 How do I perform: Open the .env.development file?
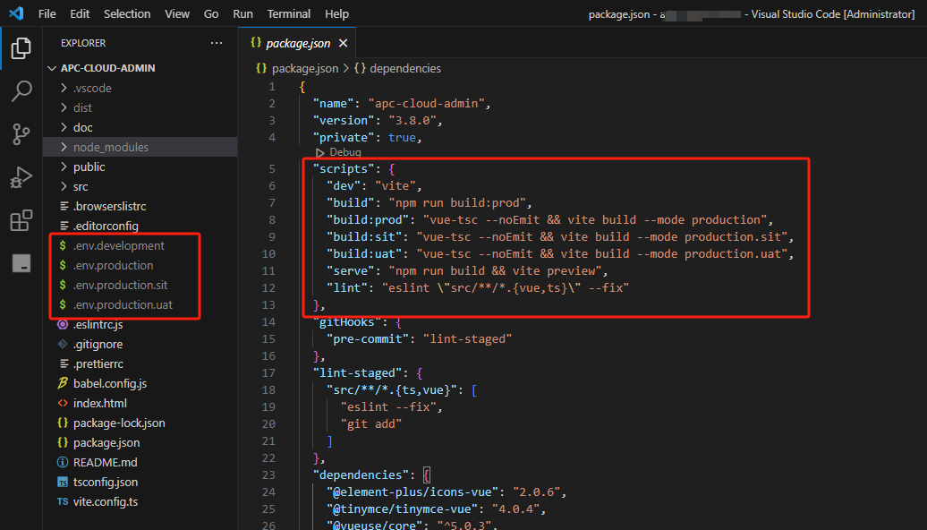pos(119,245)
